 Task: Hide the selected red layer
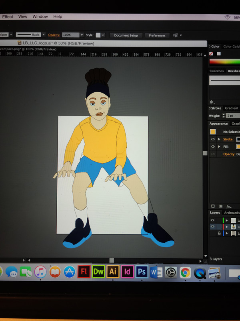pyautogui.click(x=212, y=226)
